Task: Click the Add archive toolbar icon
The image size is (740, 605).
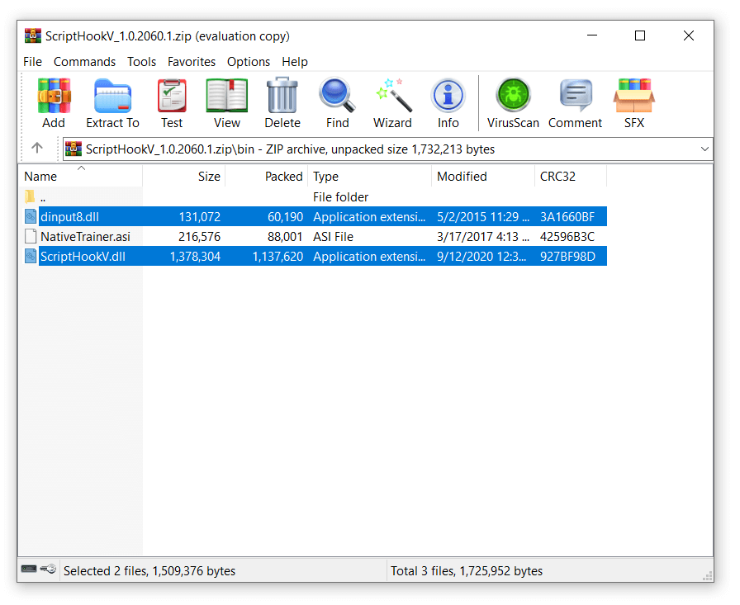Action: coord(54,97)
